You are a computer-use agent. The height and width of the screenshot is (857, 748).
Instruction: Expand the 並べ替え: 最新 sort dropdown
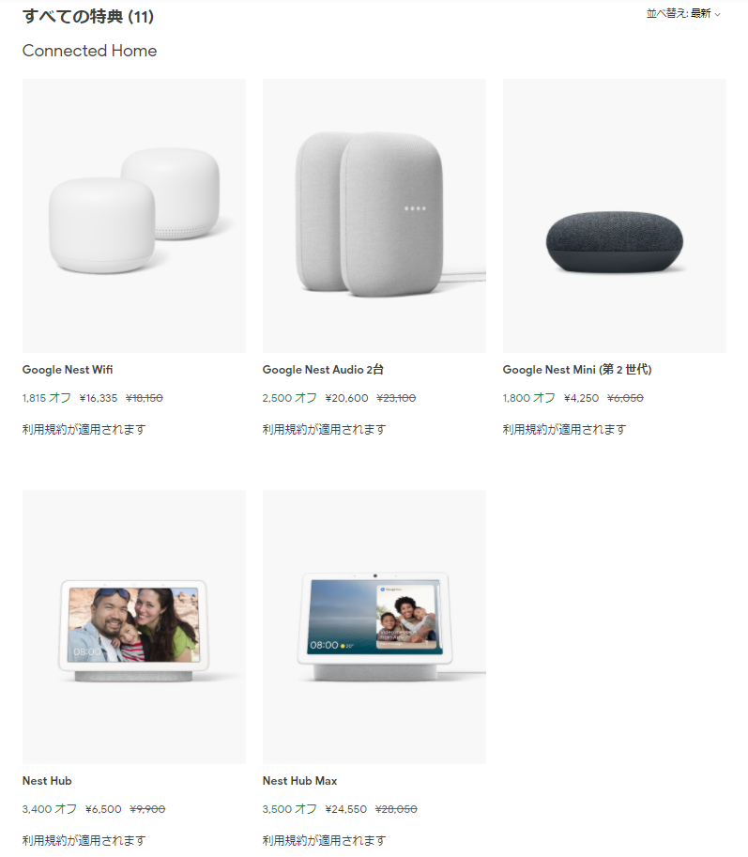click(x=683, y=14)
